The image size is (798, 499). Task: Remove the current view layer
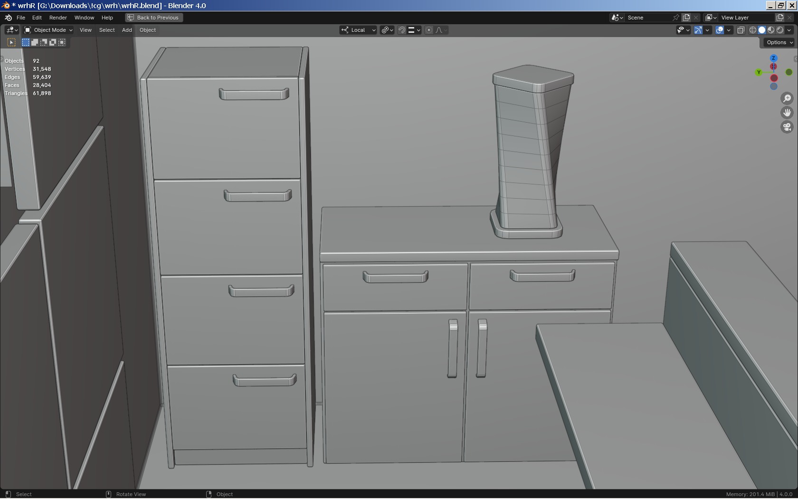coord(790,18)
